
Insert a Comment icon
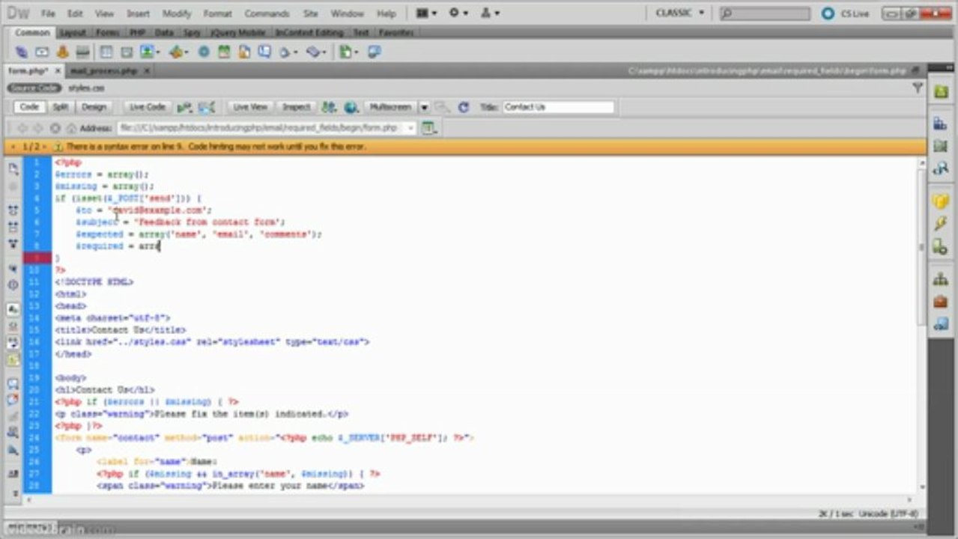click(264, 52)
